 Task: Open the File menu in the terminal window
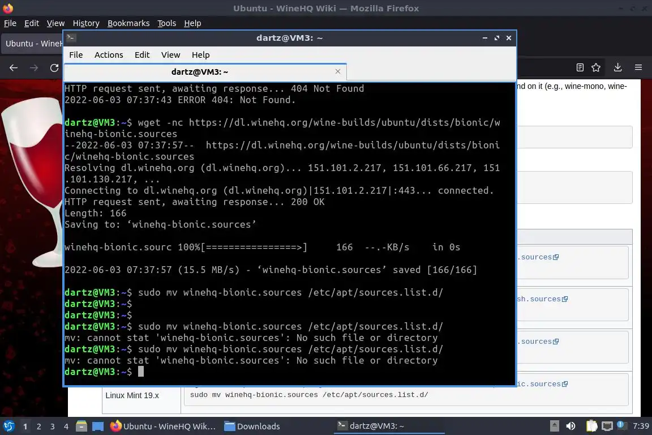point(76,55)
